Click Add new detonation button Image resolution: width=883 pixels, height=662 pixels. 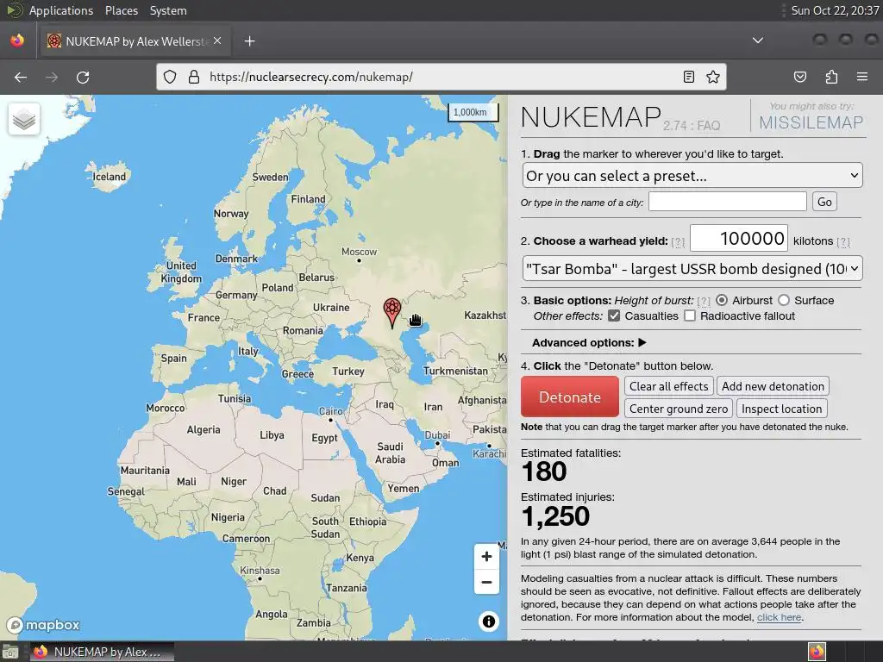[x=773, y=386]
